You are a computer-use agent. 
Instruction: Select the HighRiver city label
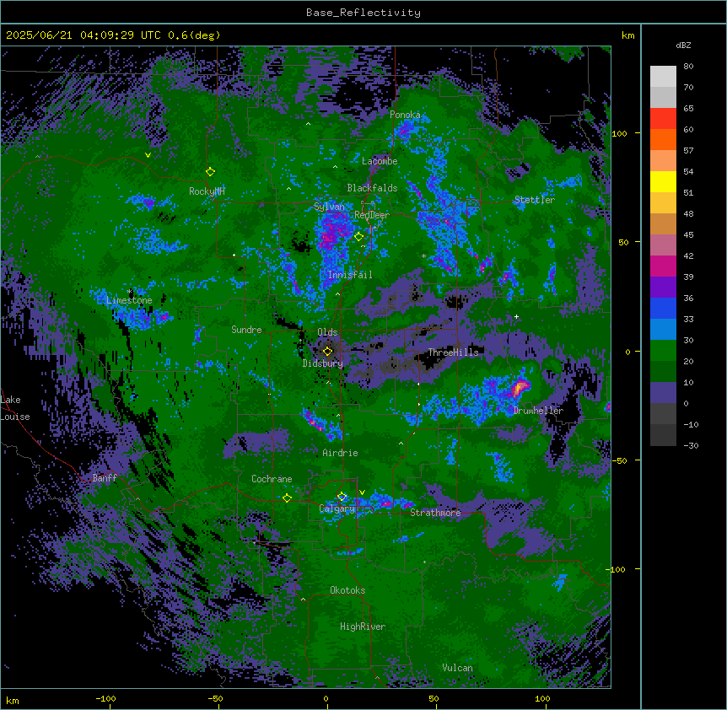pyautogui.click(x=363, y=627)
